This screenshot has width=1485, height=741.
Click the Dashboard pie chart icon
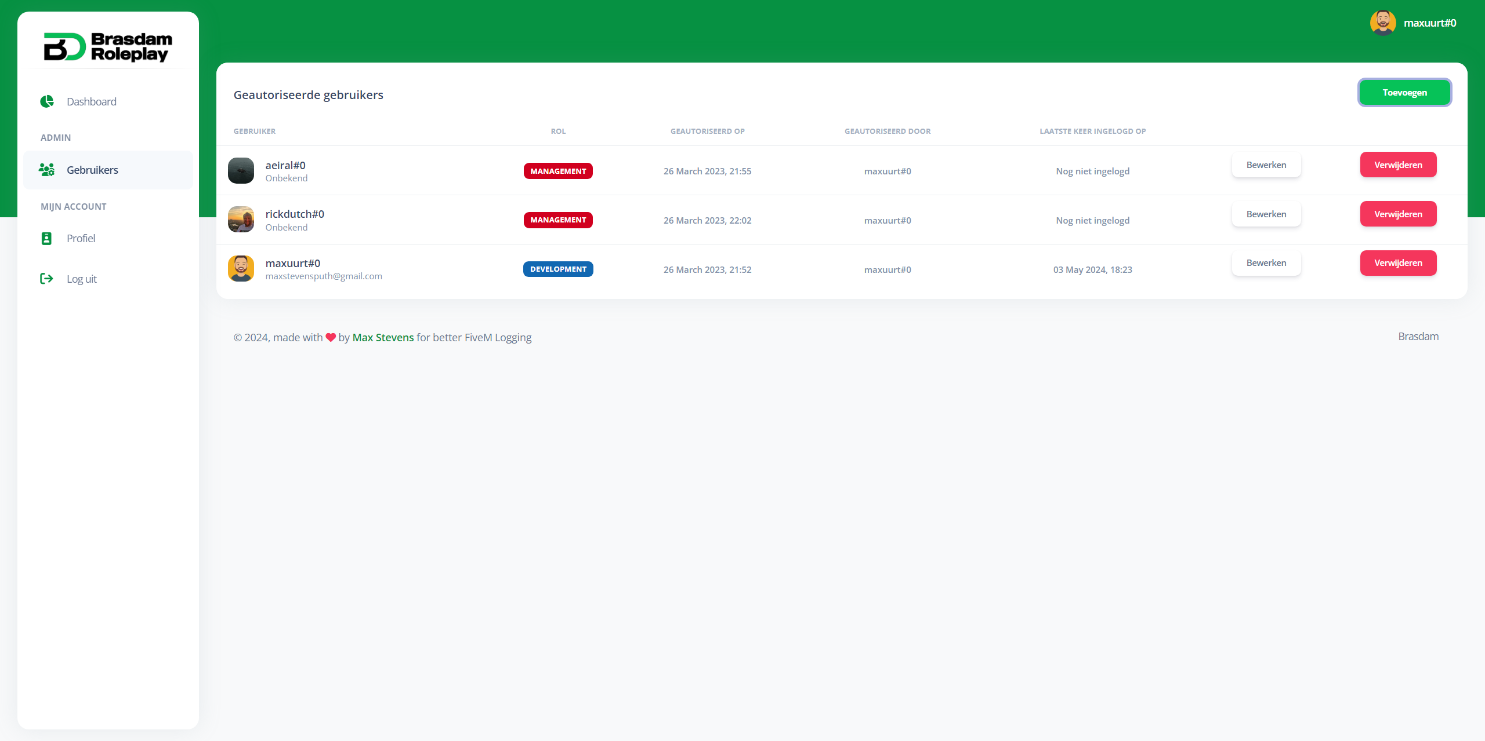pos(47,101)
